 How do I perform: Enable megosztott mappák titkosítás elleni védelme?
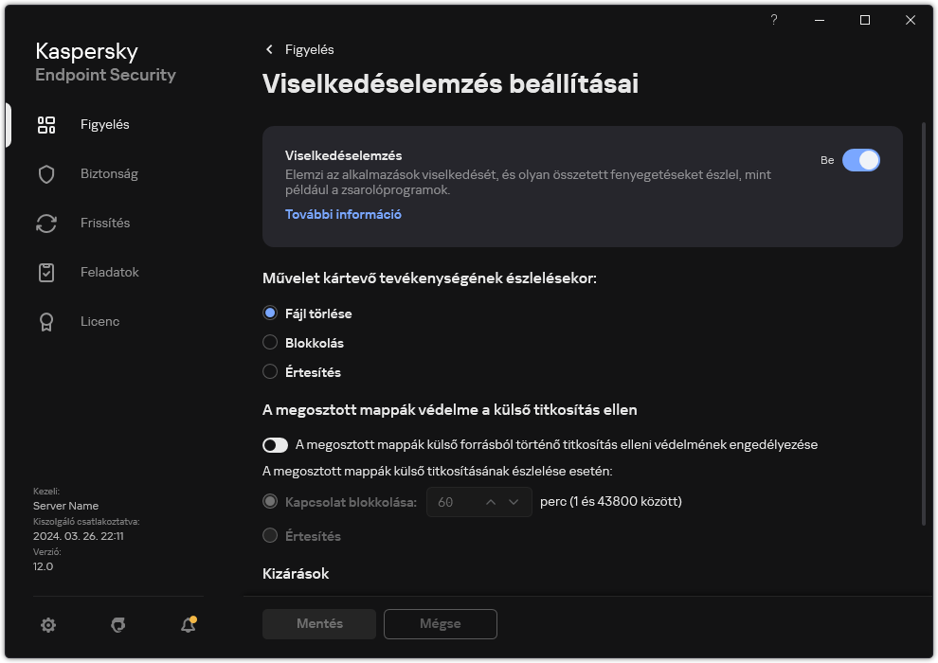(x=275, y=444)
